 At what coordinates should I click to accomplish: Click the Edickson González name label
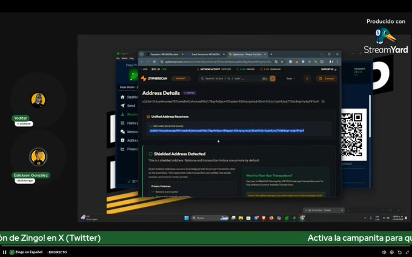pos(31,175)
